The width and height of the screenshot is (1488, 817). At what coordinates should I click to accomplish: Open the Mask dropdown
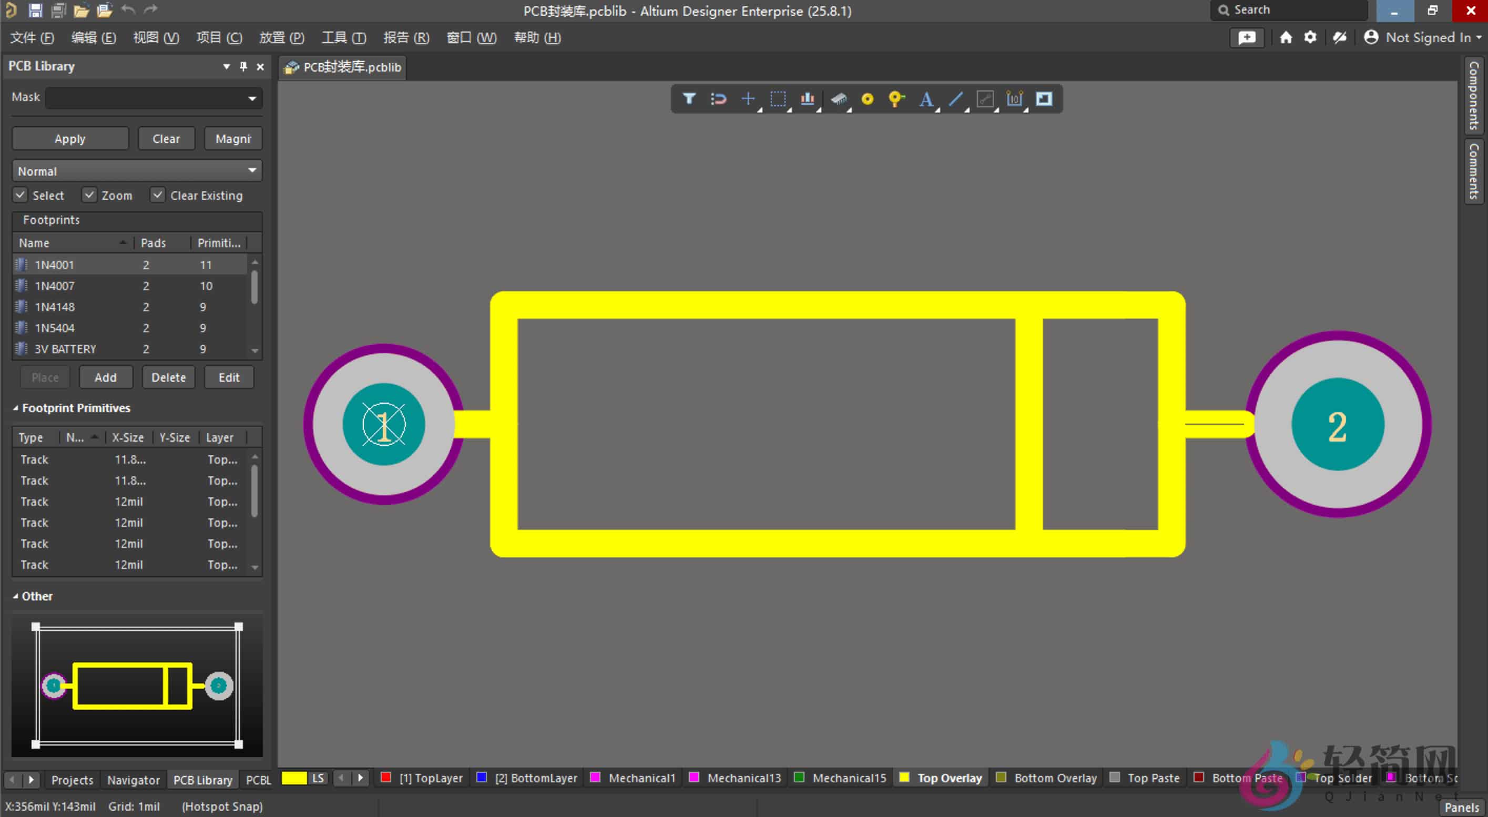tap(252, 98)
